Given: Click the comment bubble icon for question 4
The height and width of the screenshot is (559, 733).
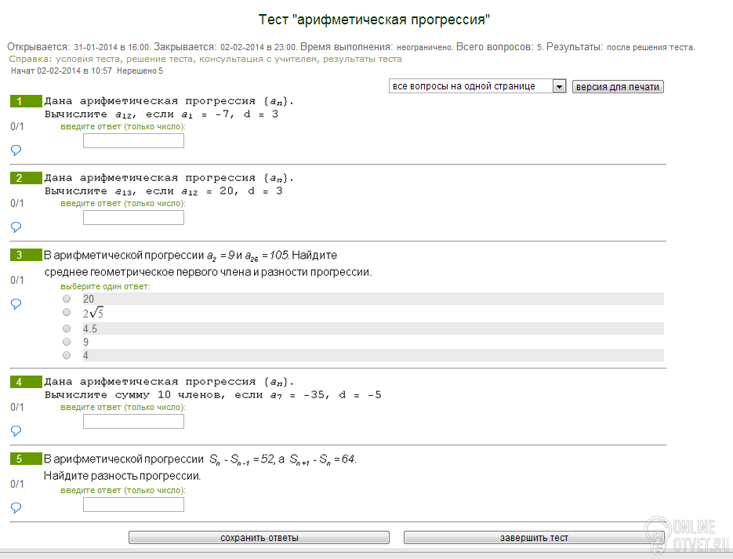Looking at the screenshot, I should (16, 430).
